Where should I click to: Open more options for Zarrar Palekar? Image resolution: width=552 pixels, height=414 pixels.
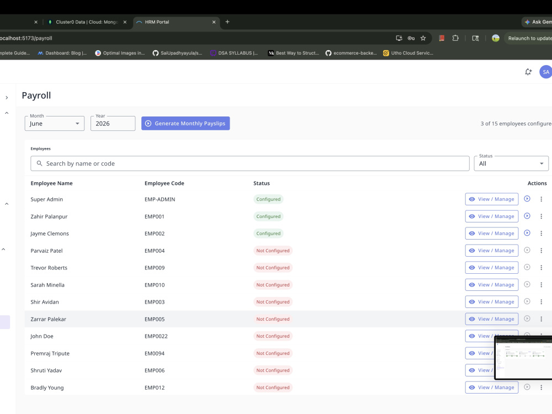(541, 319)
